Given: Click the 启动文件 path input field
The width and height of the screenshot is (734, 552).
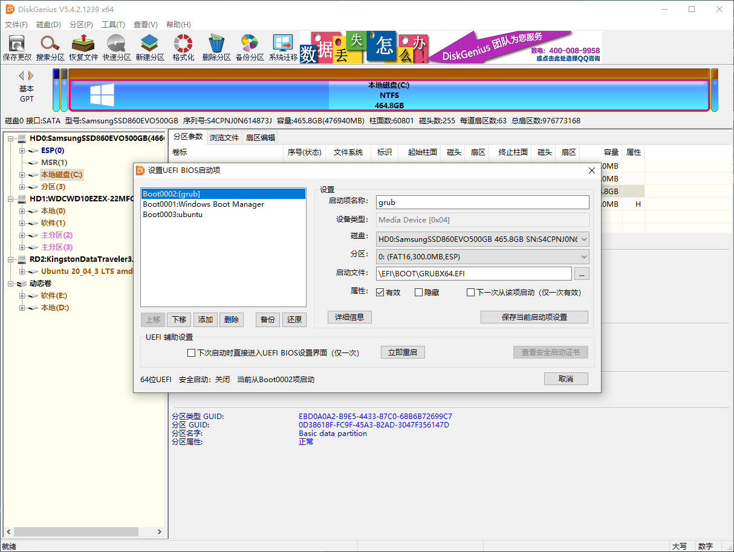Looking at the screenshot, I should pyautogui.click(x=473, y=274).
